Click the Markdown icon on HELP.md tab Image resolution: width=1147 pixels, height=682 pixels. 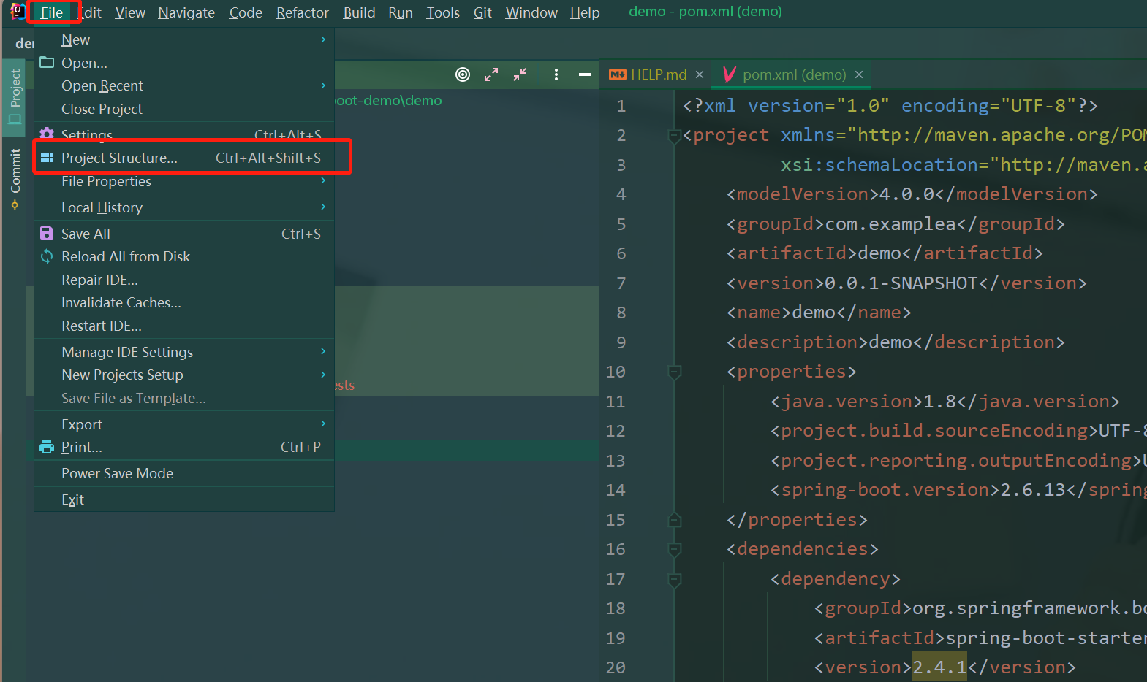[x=618, y=74]
